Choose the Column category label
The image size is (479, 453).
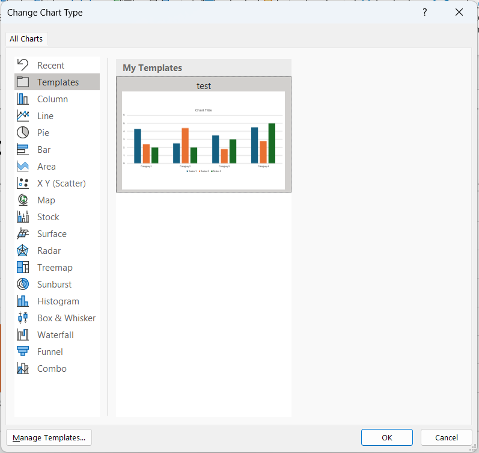52,99
